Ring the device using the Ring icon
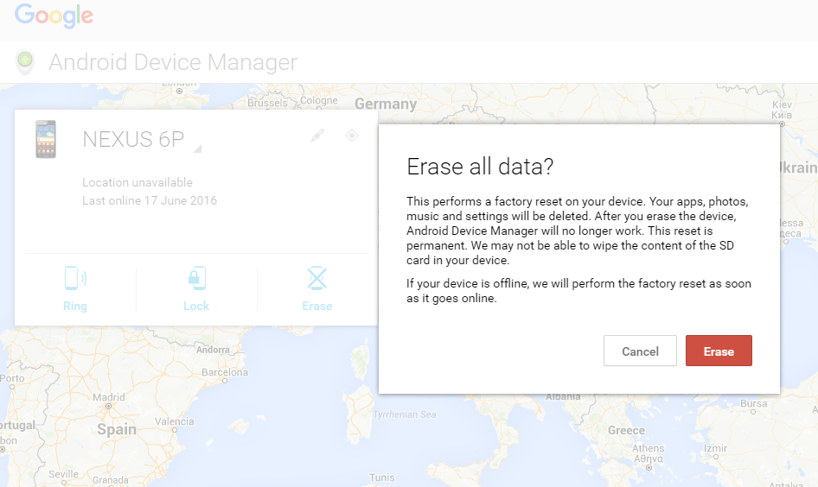The image size is (818, 487). pos(75,279)
